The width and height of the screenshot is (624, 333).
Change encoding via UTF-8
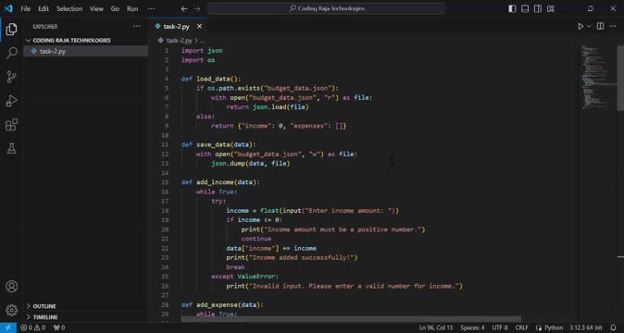pos(500,327)
